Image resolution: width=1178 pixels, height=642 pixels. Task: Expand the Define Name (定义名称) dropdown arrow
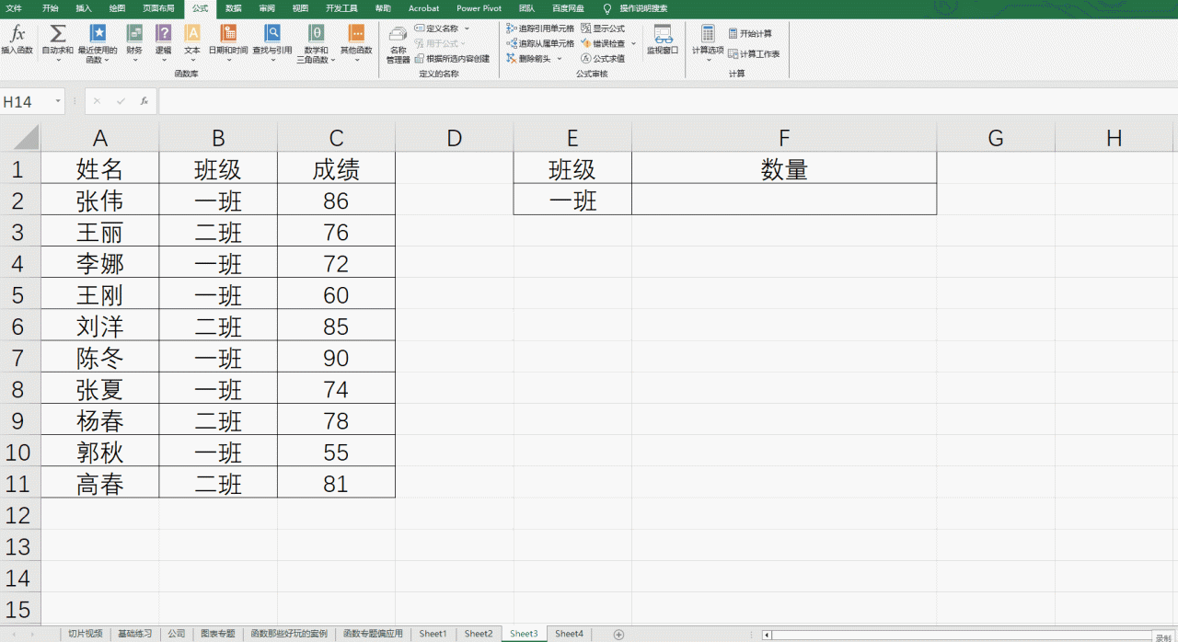click(x=467, y=29)
